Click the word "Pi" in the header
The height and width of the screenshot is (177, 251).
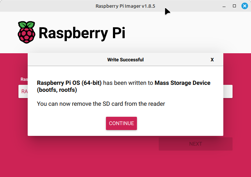[118, 33]
